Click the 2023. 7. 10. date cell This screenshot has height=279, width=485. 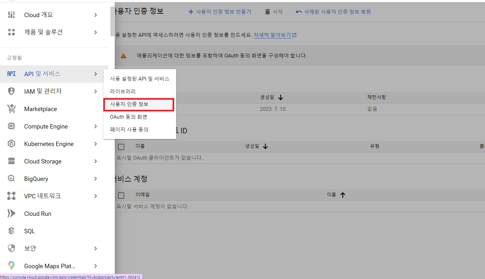pyautogui.click(x=273, y=109)
